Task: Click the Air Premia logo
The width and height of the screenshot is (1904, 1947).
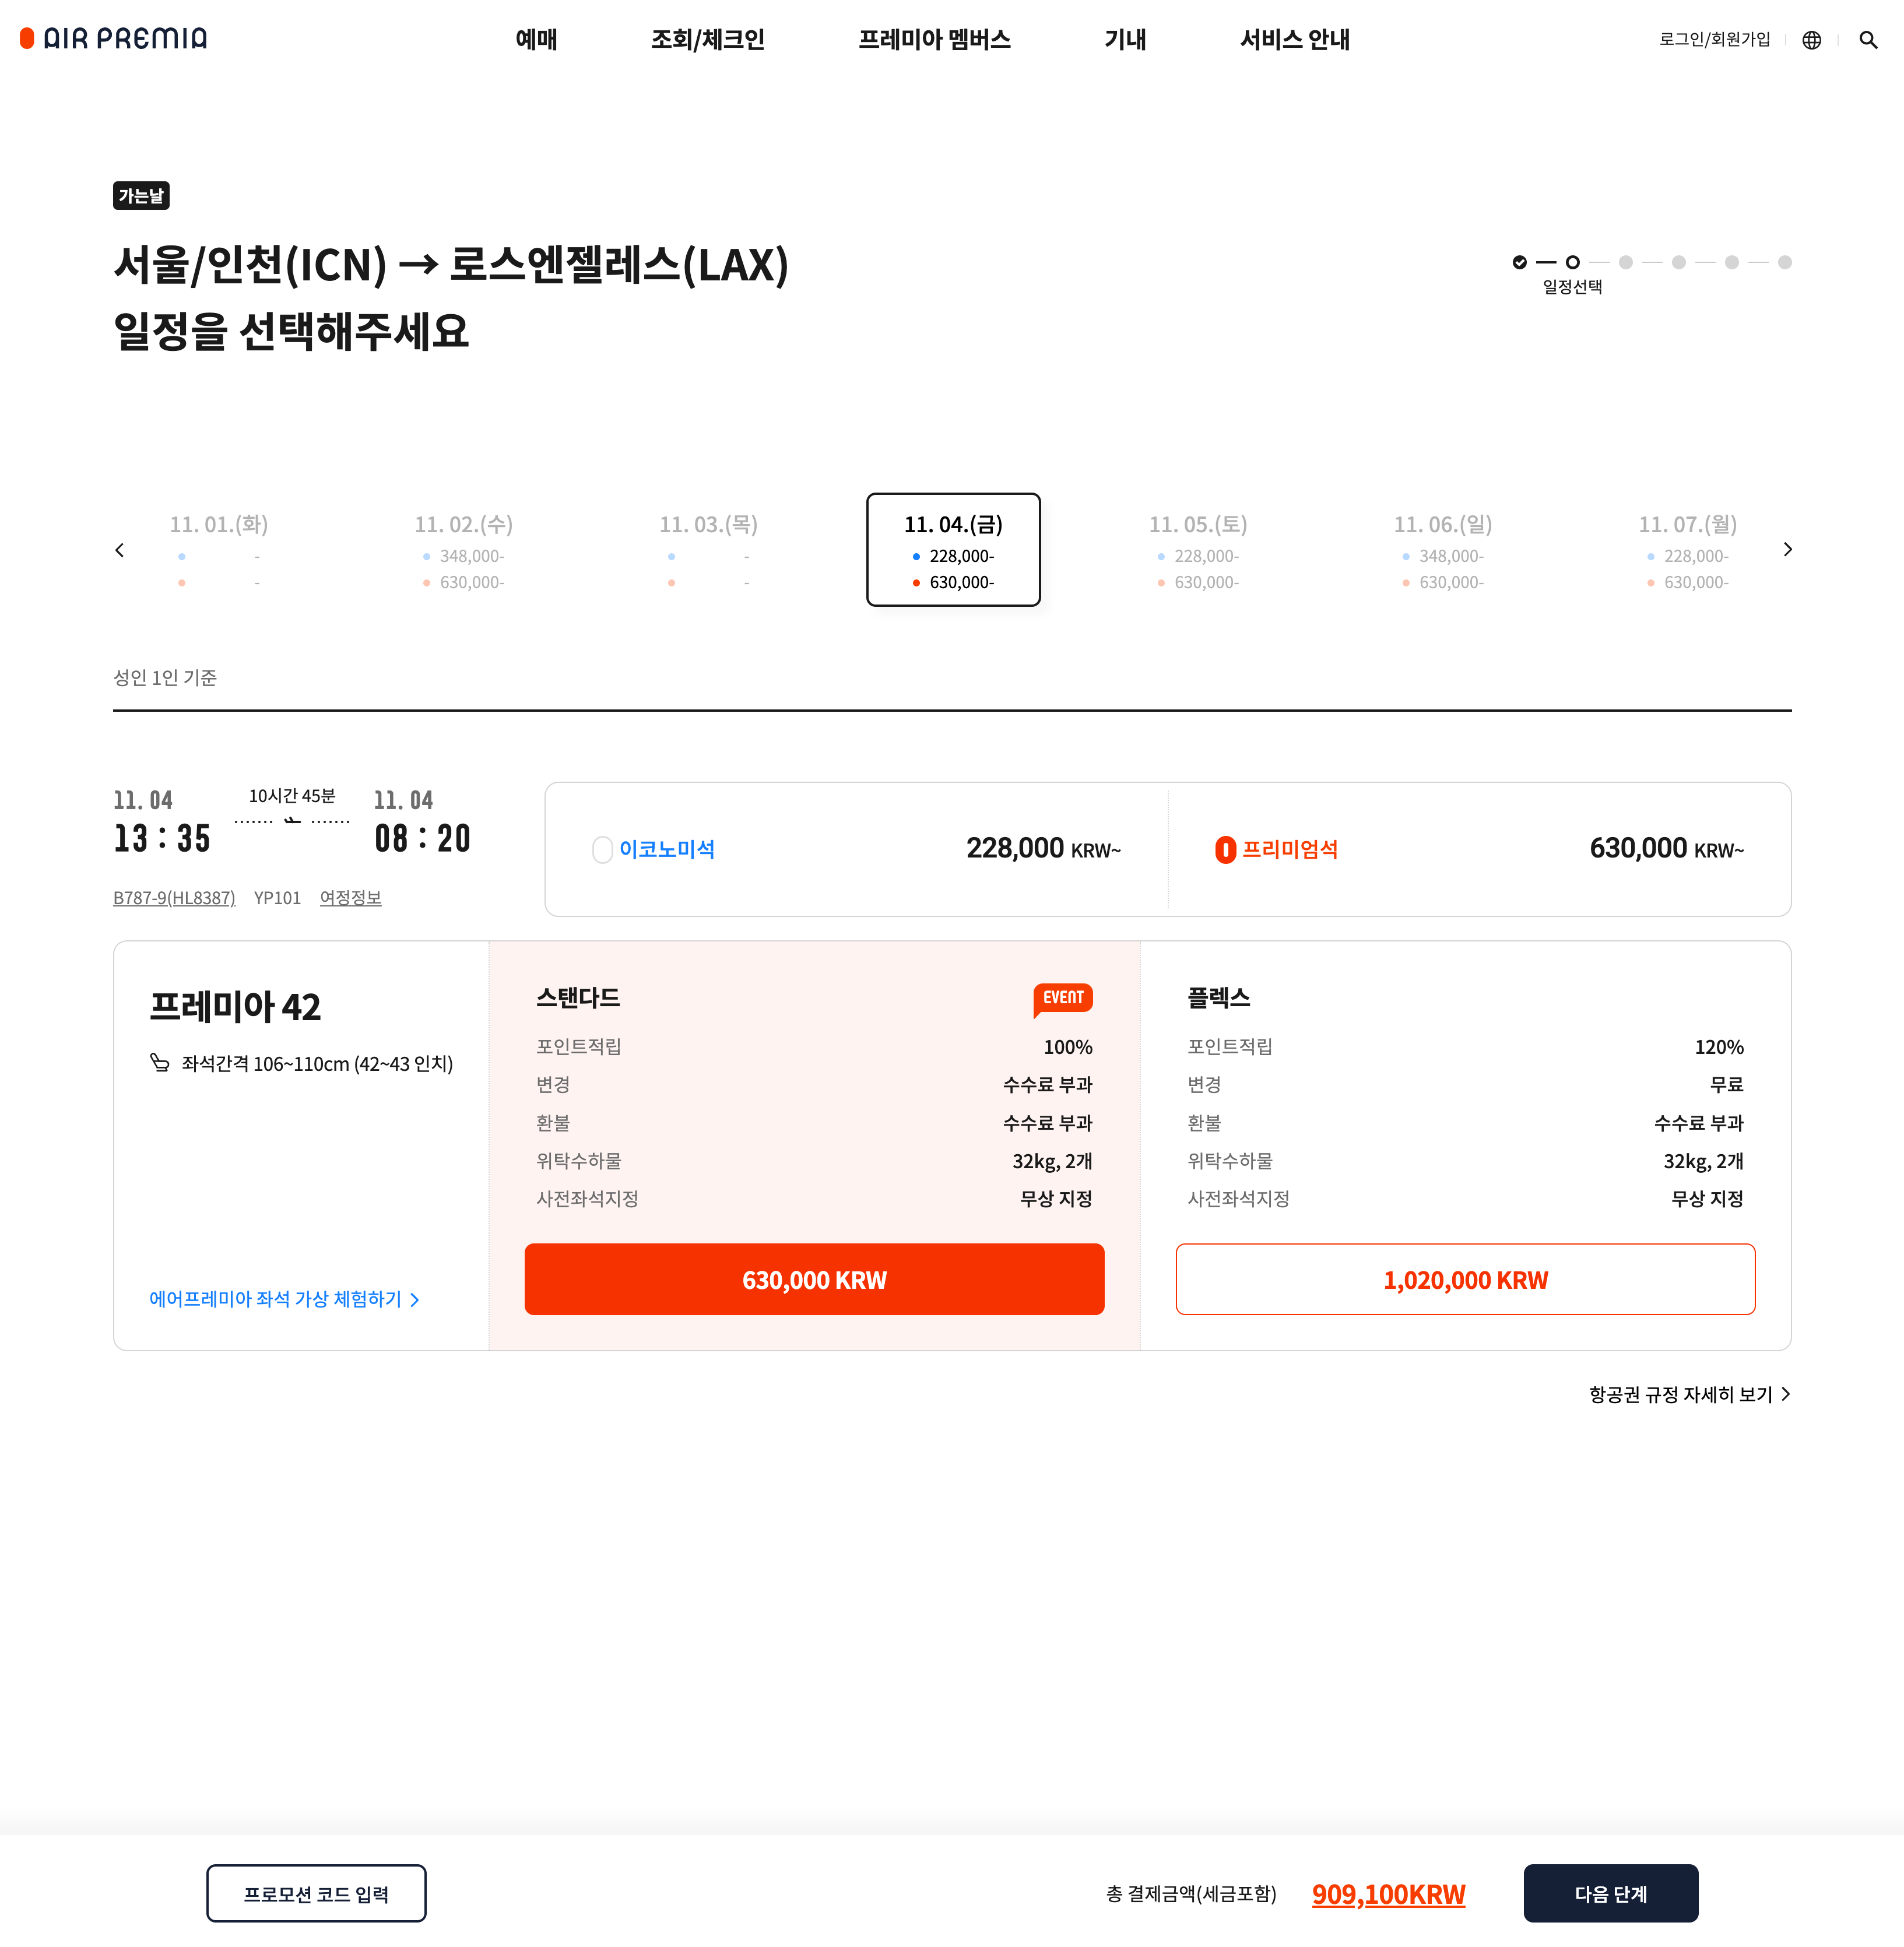Action: pos(114,39)
